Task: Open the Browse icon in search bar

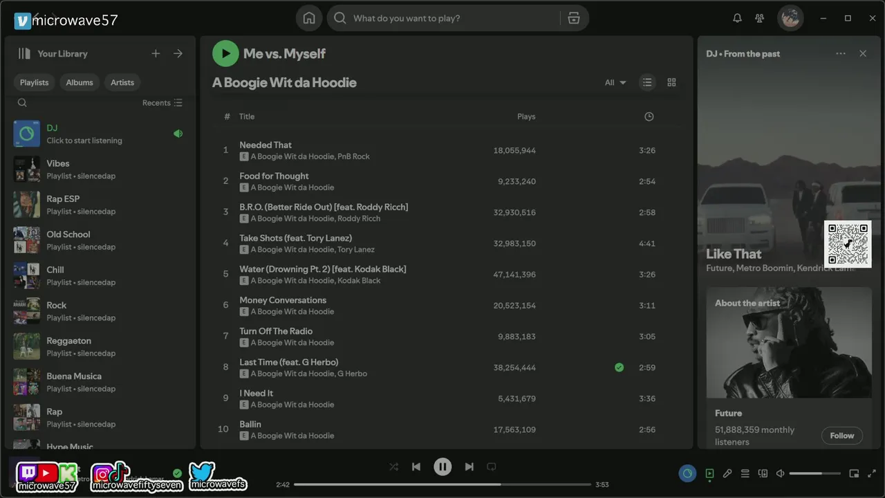Action: tap(573, 18)
